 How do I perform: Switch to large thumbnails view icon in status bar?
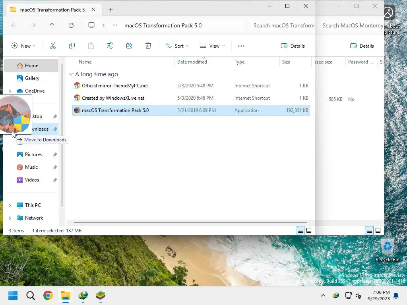(309, 230)
